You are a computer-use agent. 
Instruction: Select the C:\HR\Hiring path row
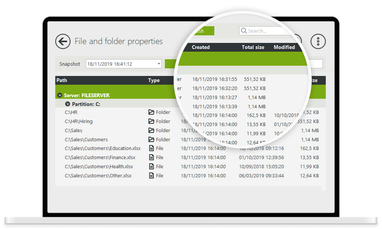click(79, 121)
